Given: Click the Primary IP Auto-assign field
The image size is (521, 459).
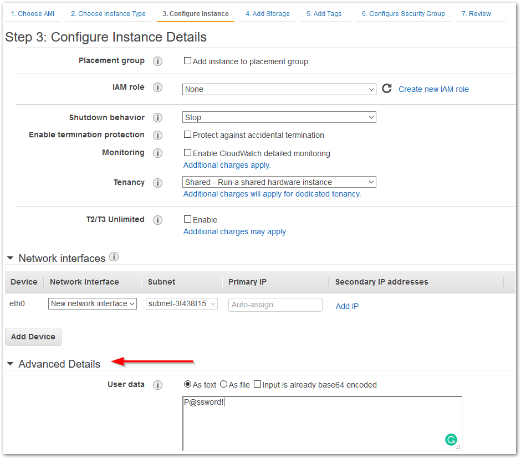Looking at the screenshot, I should coord(275,305).
